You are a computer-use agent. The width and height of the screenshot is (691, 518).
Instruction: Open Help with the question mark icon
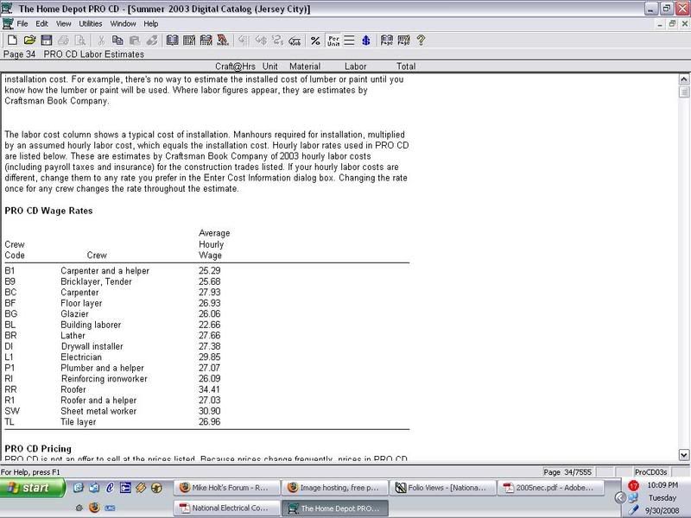(x=421, y=41)
